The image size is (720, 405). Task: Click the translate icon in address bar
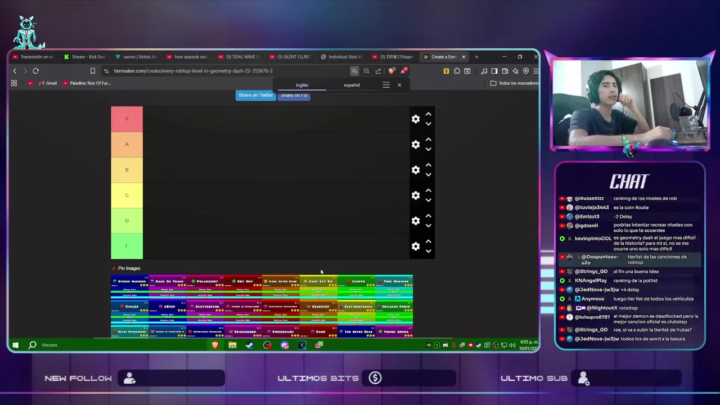354,71
